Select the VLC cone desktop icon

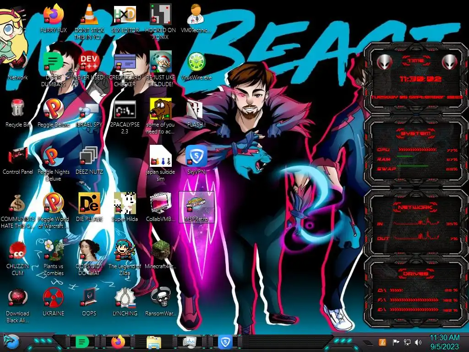click(89, 22)
